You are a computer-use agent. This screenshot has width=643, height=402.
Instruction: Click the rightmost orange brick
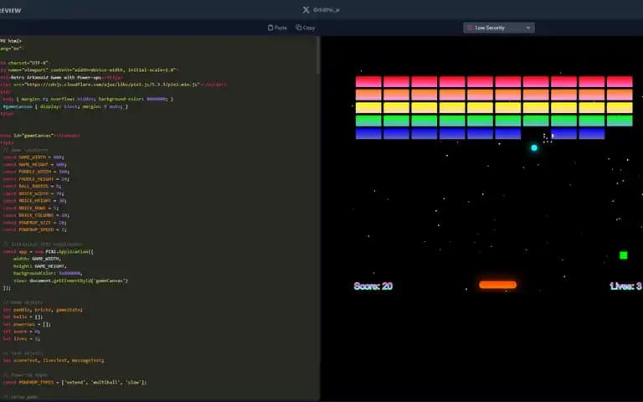[x=620, y=95]
